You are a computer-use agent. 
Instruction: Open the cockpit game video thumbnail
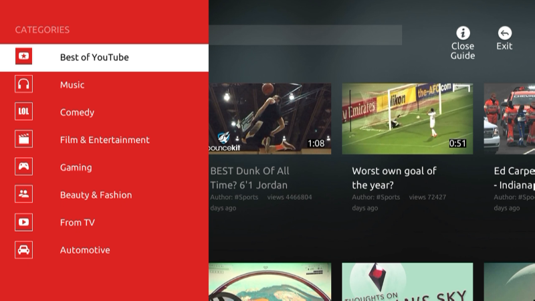(x=270, y=282)
